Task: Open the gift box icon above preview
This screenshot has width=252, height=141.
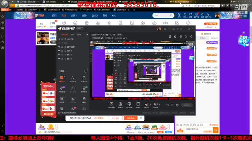Action: pos(170,36)
